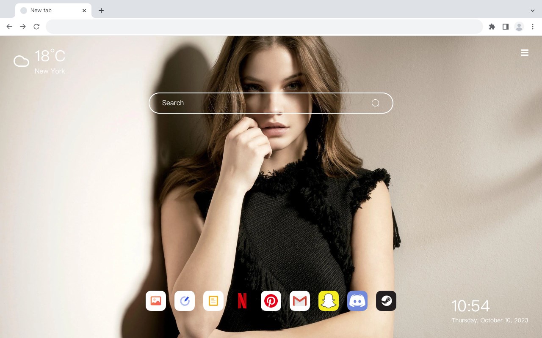Close the New tab tab
Image resolution: width=542 pixels, height=338 pixels.
click(84, 11)
